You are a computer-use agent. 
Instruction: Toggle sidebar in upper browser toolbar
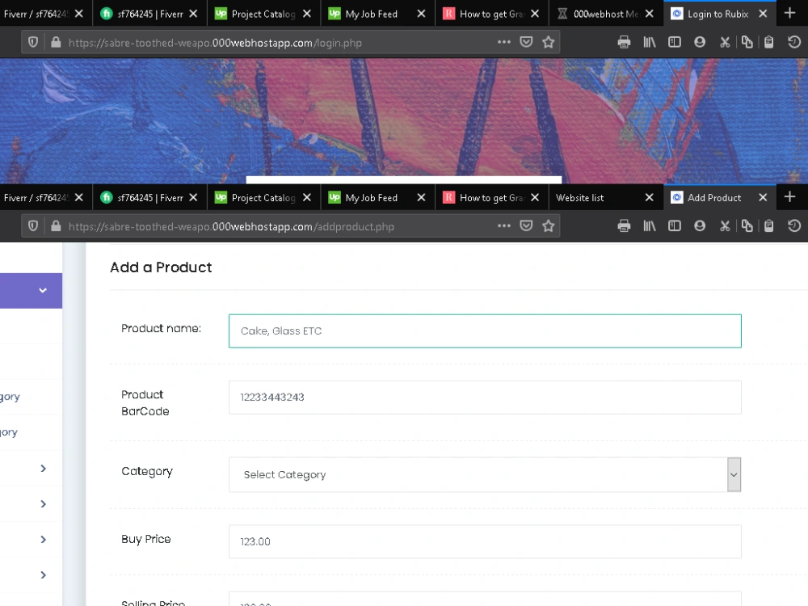[675, 42]
